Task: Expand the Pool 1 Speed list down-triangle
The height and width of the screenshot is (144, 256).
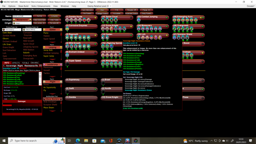Action: click(52, 42)
